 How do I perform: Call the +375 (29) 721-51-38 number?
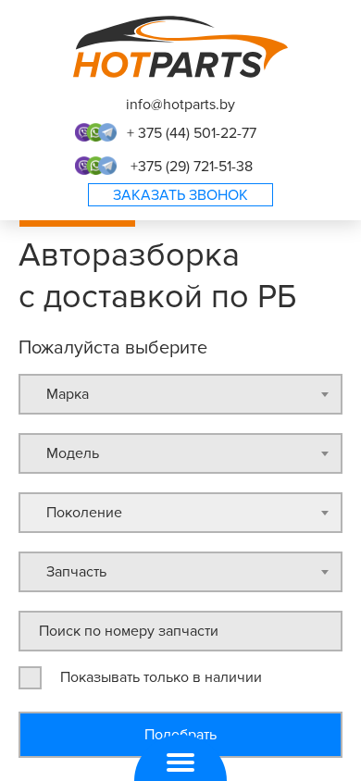(192, 166)
